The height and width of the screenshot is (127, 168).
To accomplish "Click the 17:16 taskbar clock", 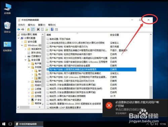I will pos(163,124).
